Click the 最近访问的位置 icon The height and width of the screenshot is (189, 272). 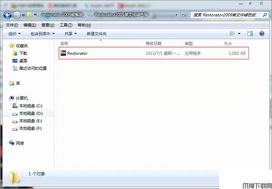click(x=15, y=68)
